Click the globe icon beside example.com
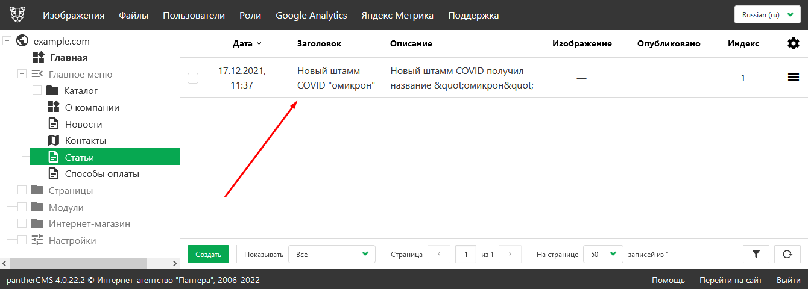 pos(22,42)
